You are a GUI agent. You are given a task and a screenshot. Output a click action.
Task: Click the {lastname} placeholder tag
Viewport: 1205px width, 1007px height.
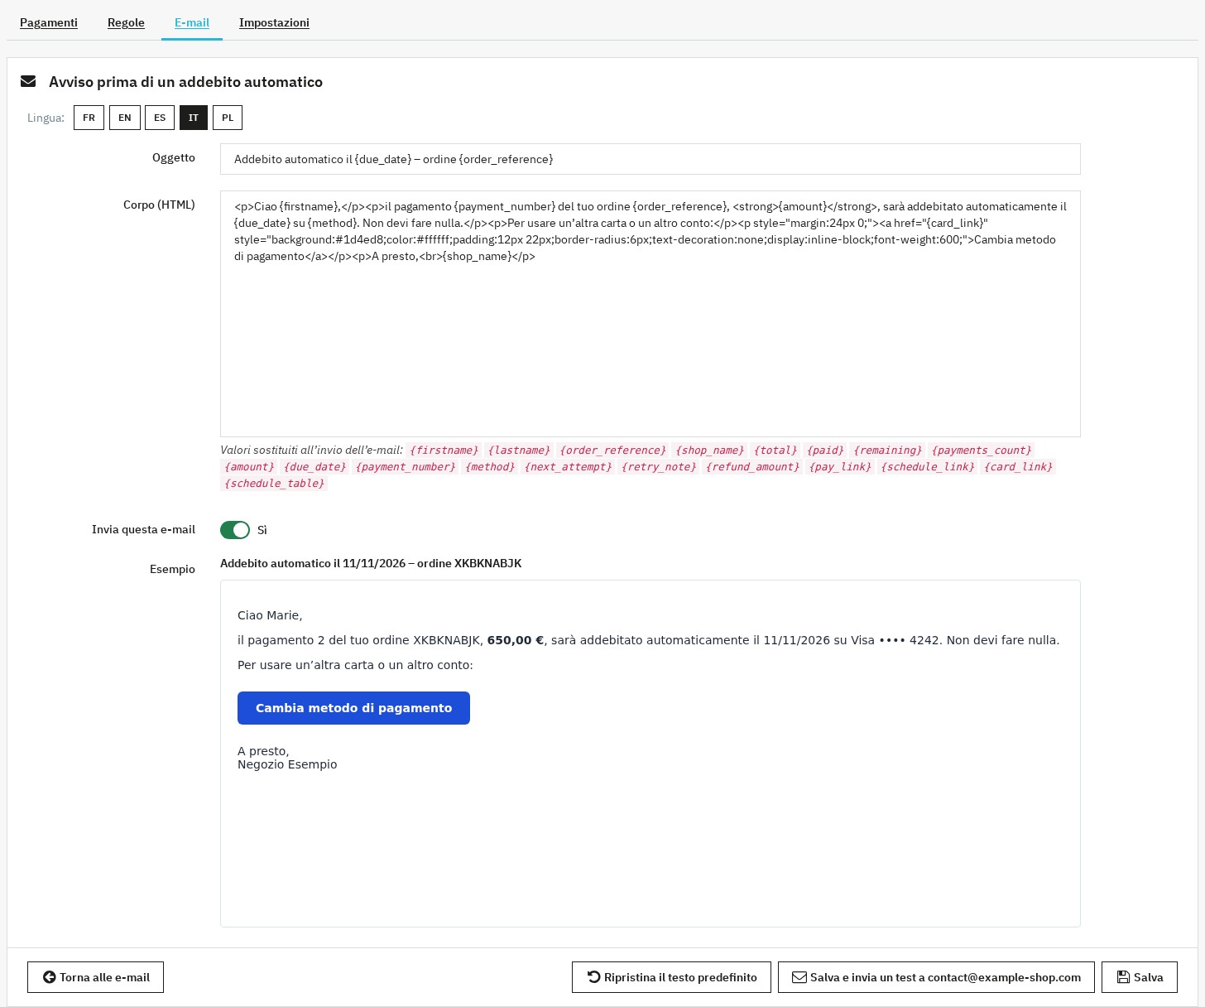click(519, 450)
